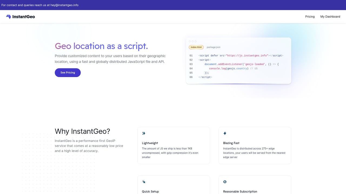Click the first window dot on code card
The image size is (346, 194).
[189, 41]
